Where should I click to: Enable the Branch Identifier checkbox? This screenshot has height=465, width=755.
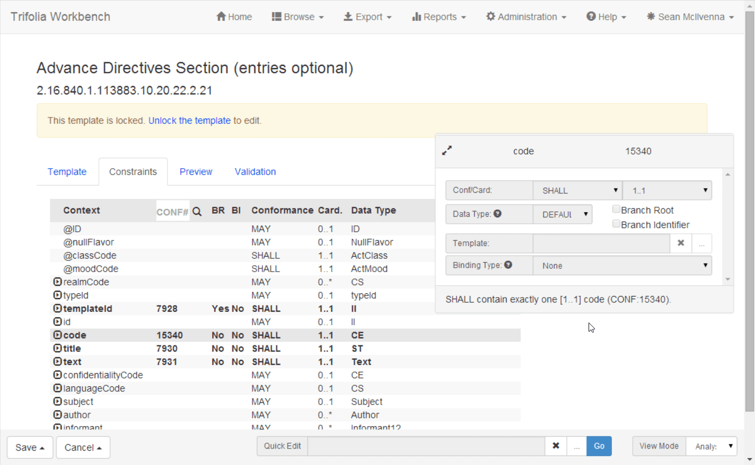pyautogui.click(x=616, y=224)
